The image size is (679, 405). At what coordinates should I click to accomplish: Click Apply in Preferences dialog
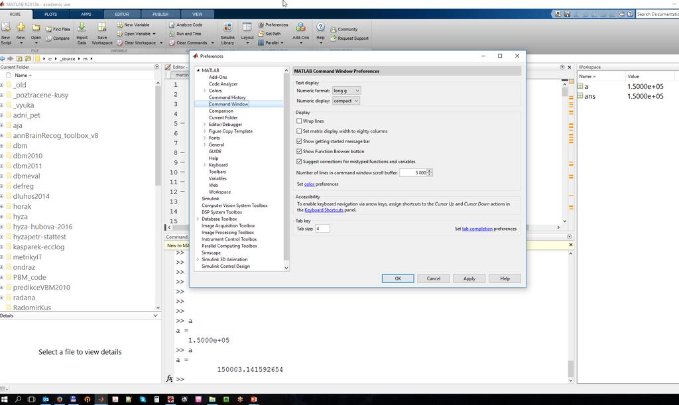point(469,278)
